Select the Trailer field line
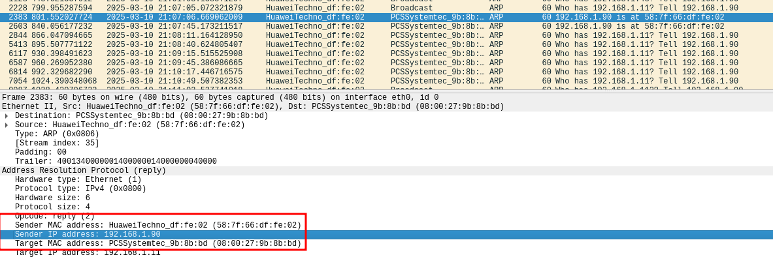The image size is (773, 270). coord(116,162)
